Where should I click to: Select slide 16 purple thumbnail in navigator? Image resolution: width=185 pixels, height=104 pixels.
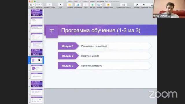[x=37, y=84]
